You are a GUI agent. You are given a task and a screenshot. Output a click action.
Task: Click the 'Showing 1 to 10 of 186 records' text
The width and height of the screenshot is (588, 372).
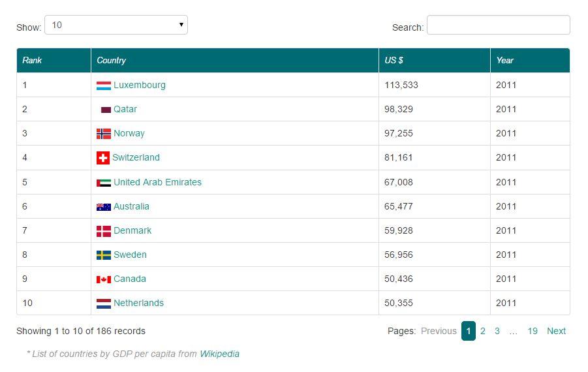pyautogui.click(x=81, y=331)
